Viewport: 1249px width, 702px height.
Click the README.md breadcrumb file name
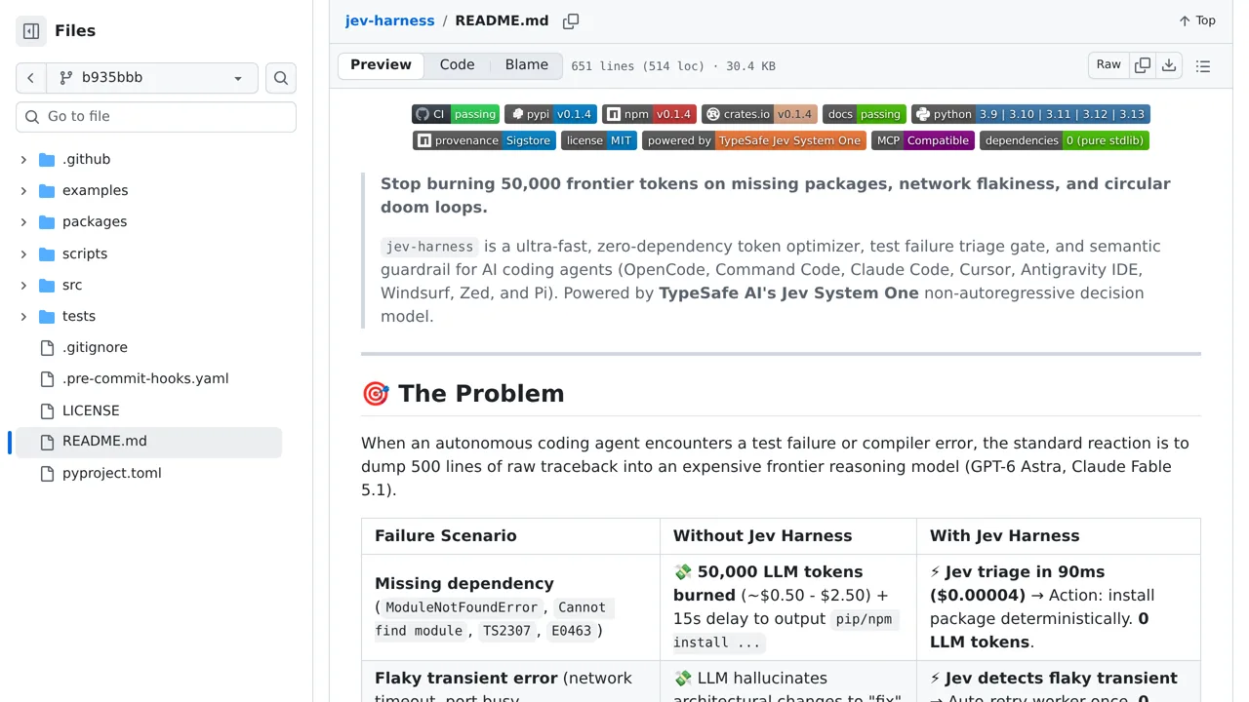pyautogui.click(x=502, y=20)
